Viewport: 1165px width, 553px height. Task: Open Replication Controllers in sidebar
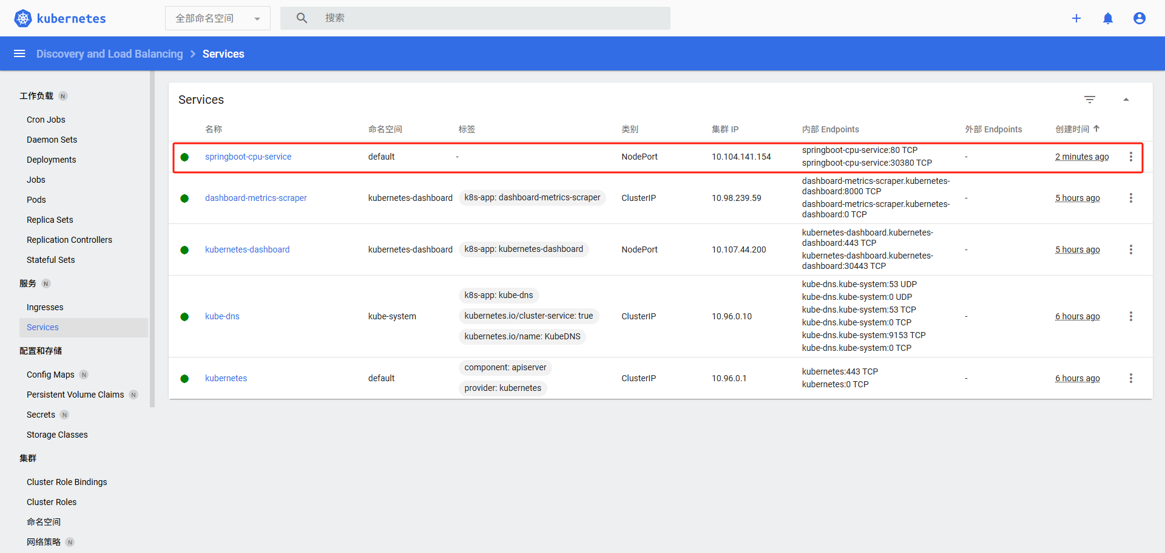pyautogui.click(x=69, y=240)
